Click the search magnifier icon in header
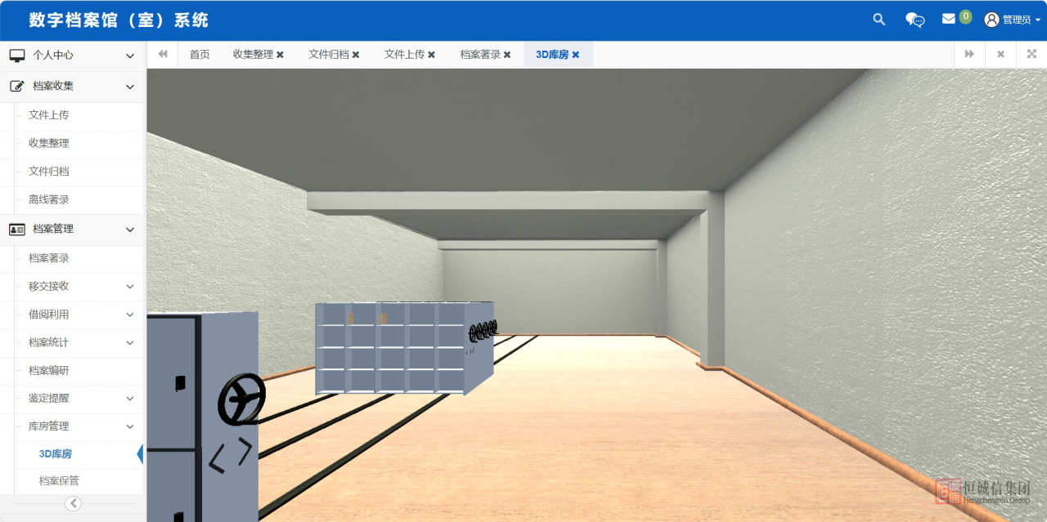Screen dimensions: 1047x522 (x=879, y=20)
